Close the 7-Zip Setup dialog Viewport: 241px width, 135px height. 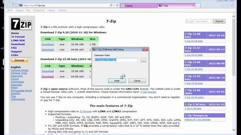[145, 49]
